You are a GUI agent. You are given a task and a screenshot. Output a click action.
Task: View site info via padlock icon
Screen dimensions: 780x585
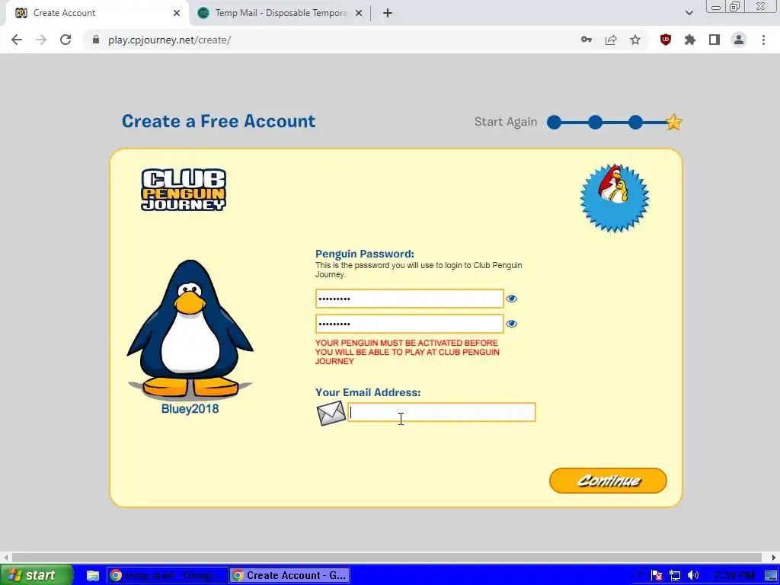coord(96,40)
